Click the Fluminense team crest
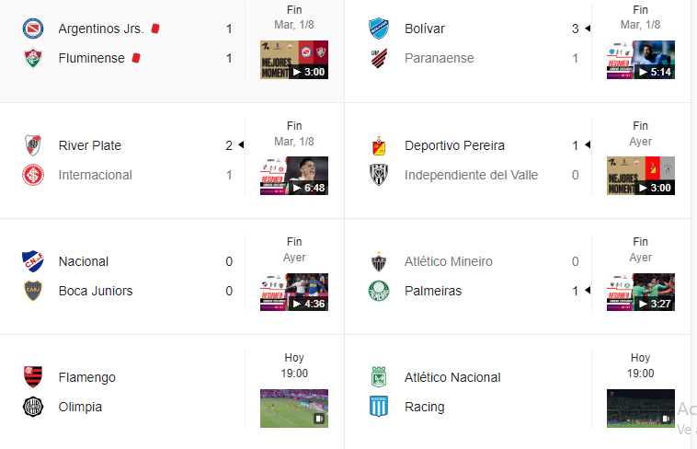 click(x=33, y=58)
